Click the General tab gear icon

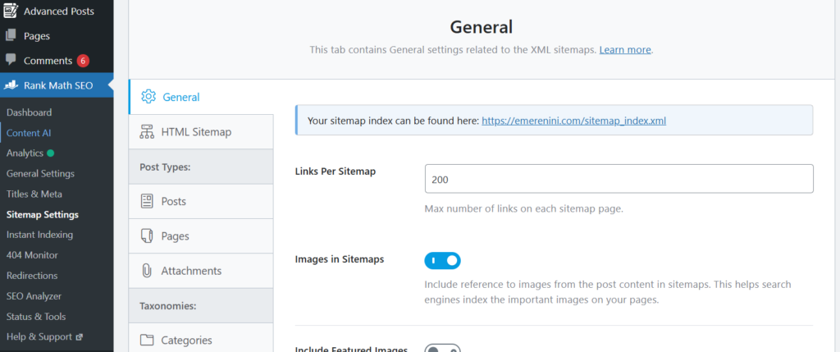[148, 97]
